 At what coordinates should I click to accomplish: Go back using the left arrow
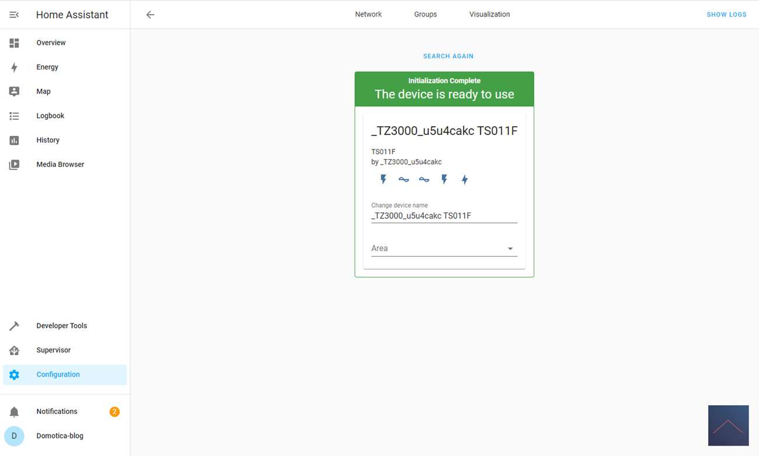tap(150, 15)
